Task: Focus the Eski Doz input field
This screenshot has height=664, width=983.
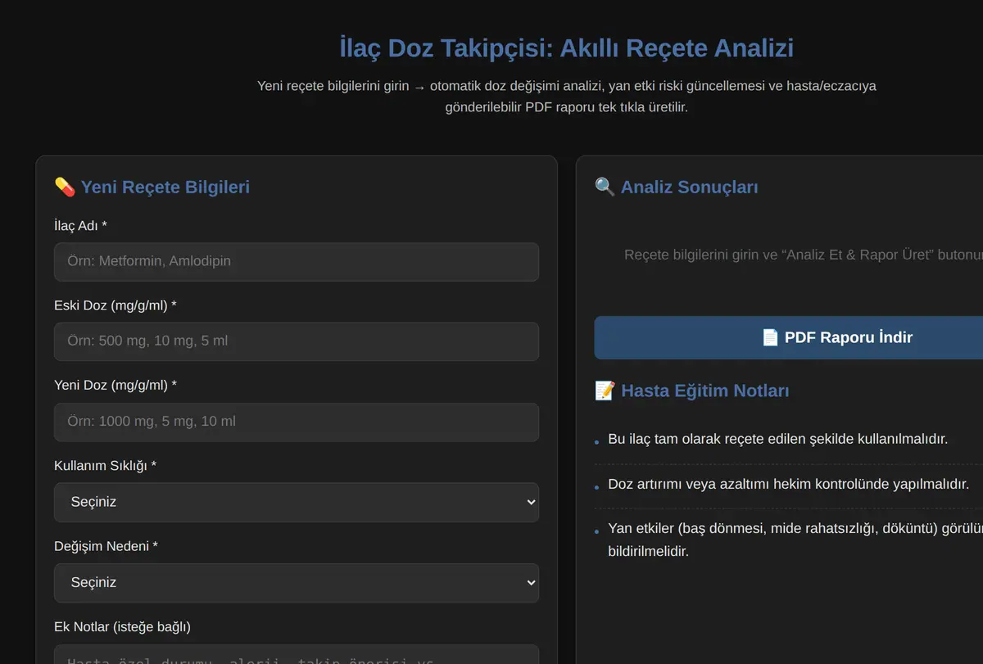Action: click(x=297, y=341)
